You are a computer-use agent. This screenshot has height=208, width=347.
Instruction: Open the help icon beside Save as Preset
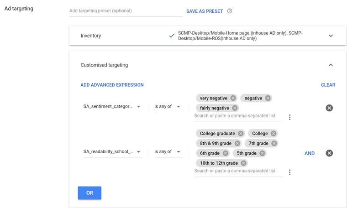(230, 11)
